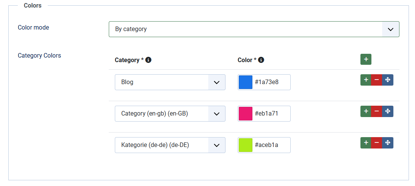This screenshot has height=186, width=415.
Task: Click the #1a73e8 hex color text field
Action: coord(271,82)
